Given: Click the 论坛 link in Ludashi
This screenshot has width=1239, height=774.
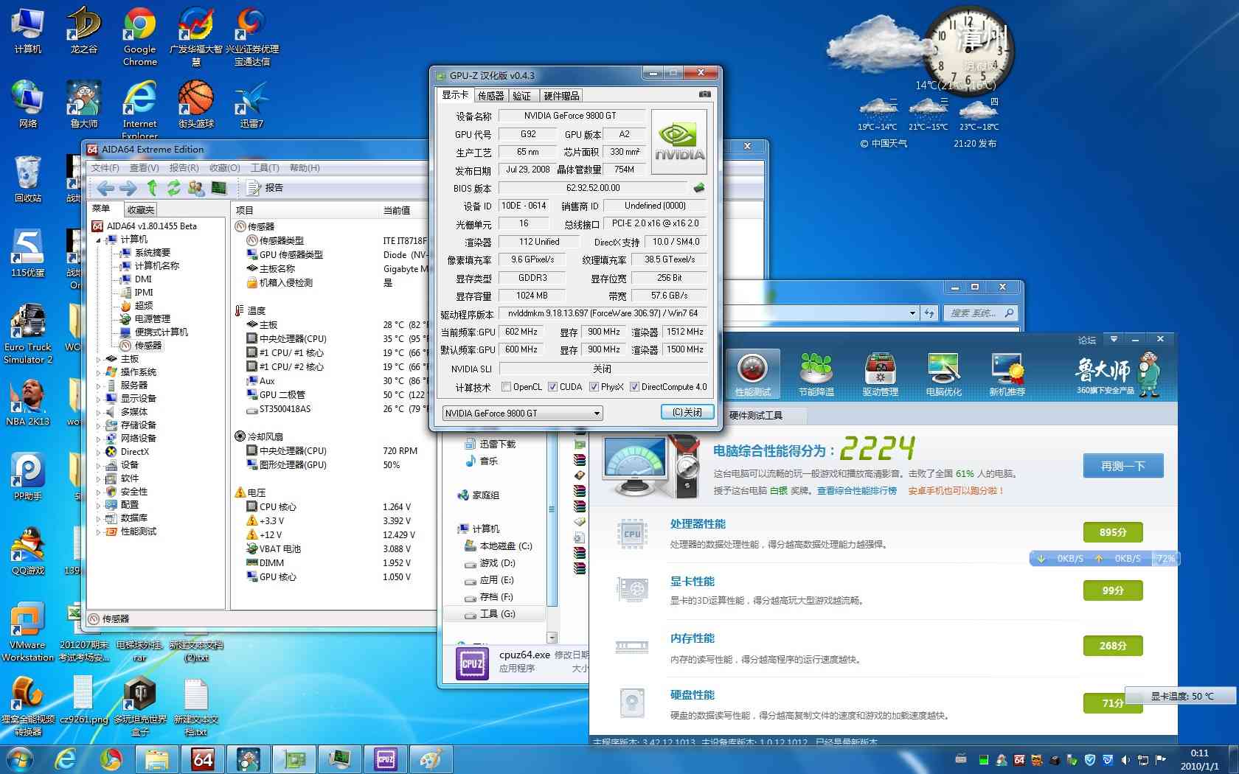Looking at the screenshot, I should pos(1087,340).
